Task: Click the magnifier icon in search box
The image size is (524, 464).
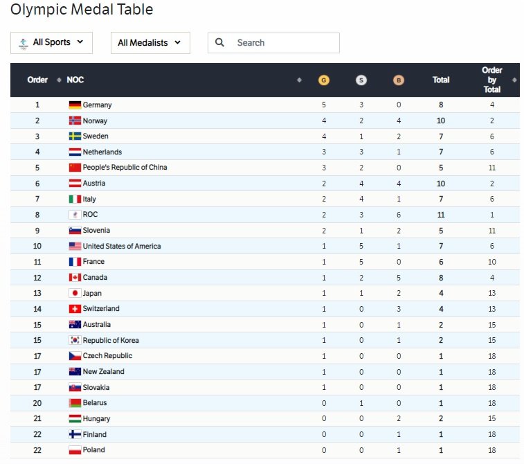Action: (220, 42)
